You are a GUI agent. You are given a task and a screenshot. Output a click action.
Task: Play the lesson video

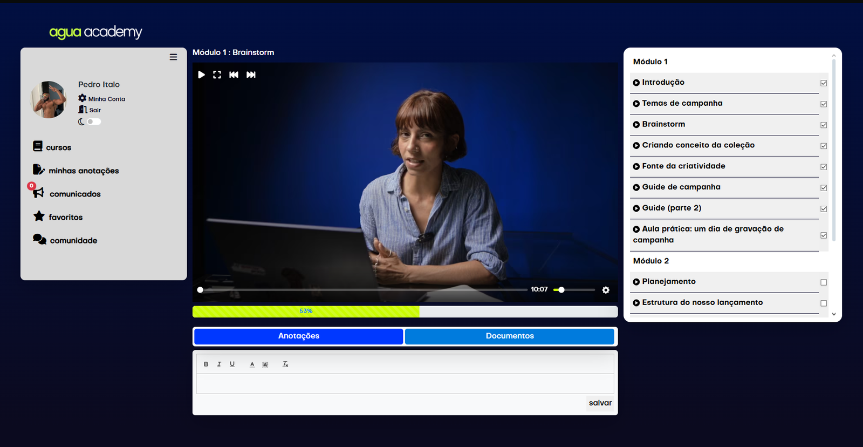[x=201, y=74]
